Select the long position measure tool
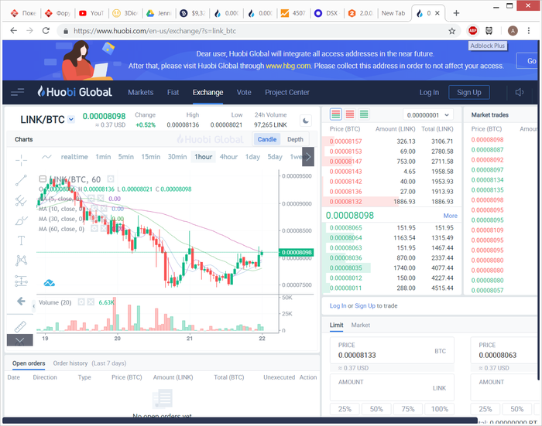 coord(21,281)
